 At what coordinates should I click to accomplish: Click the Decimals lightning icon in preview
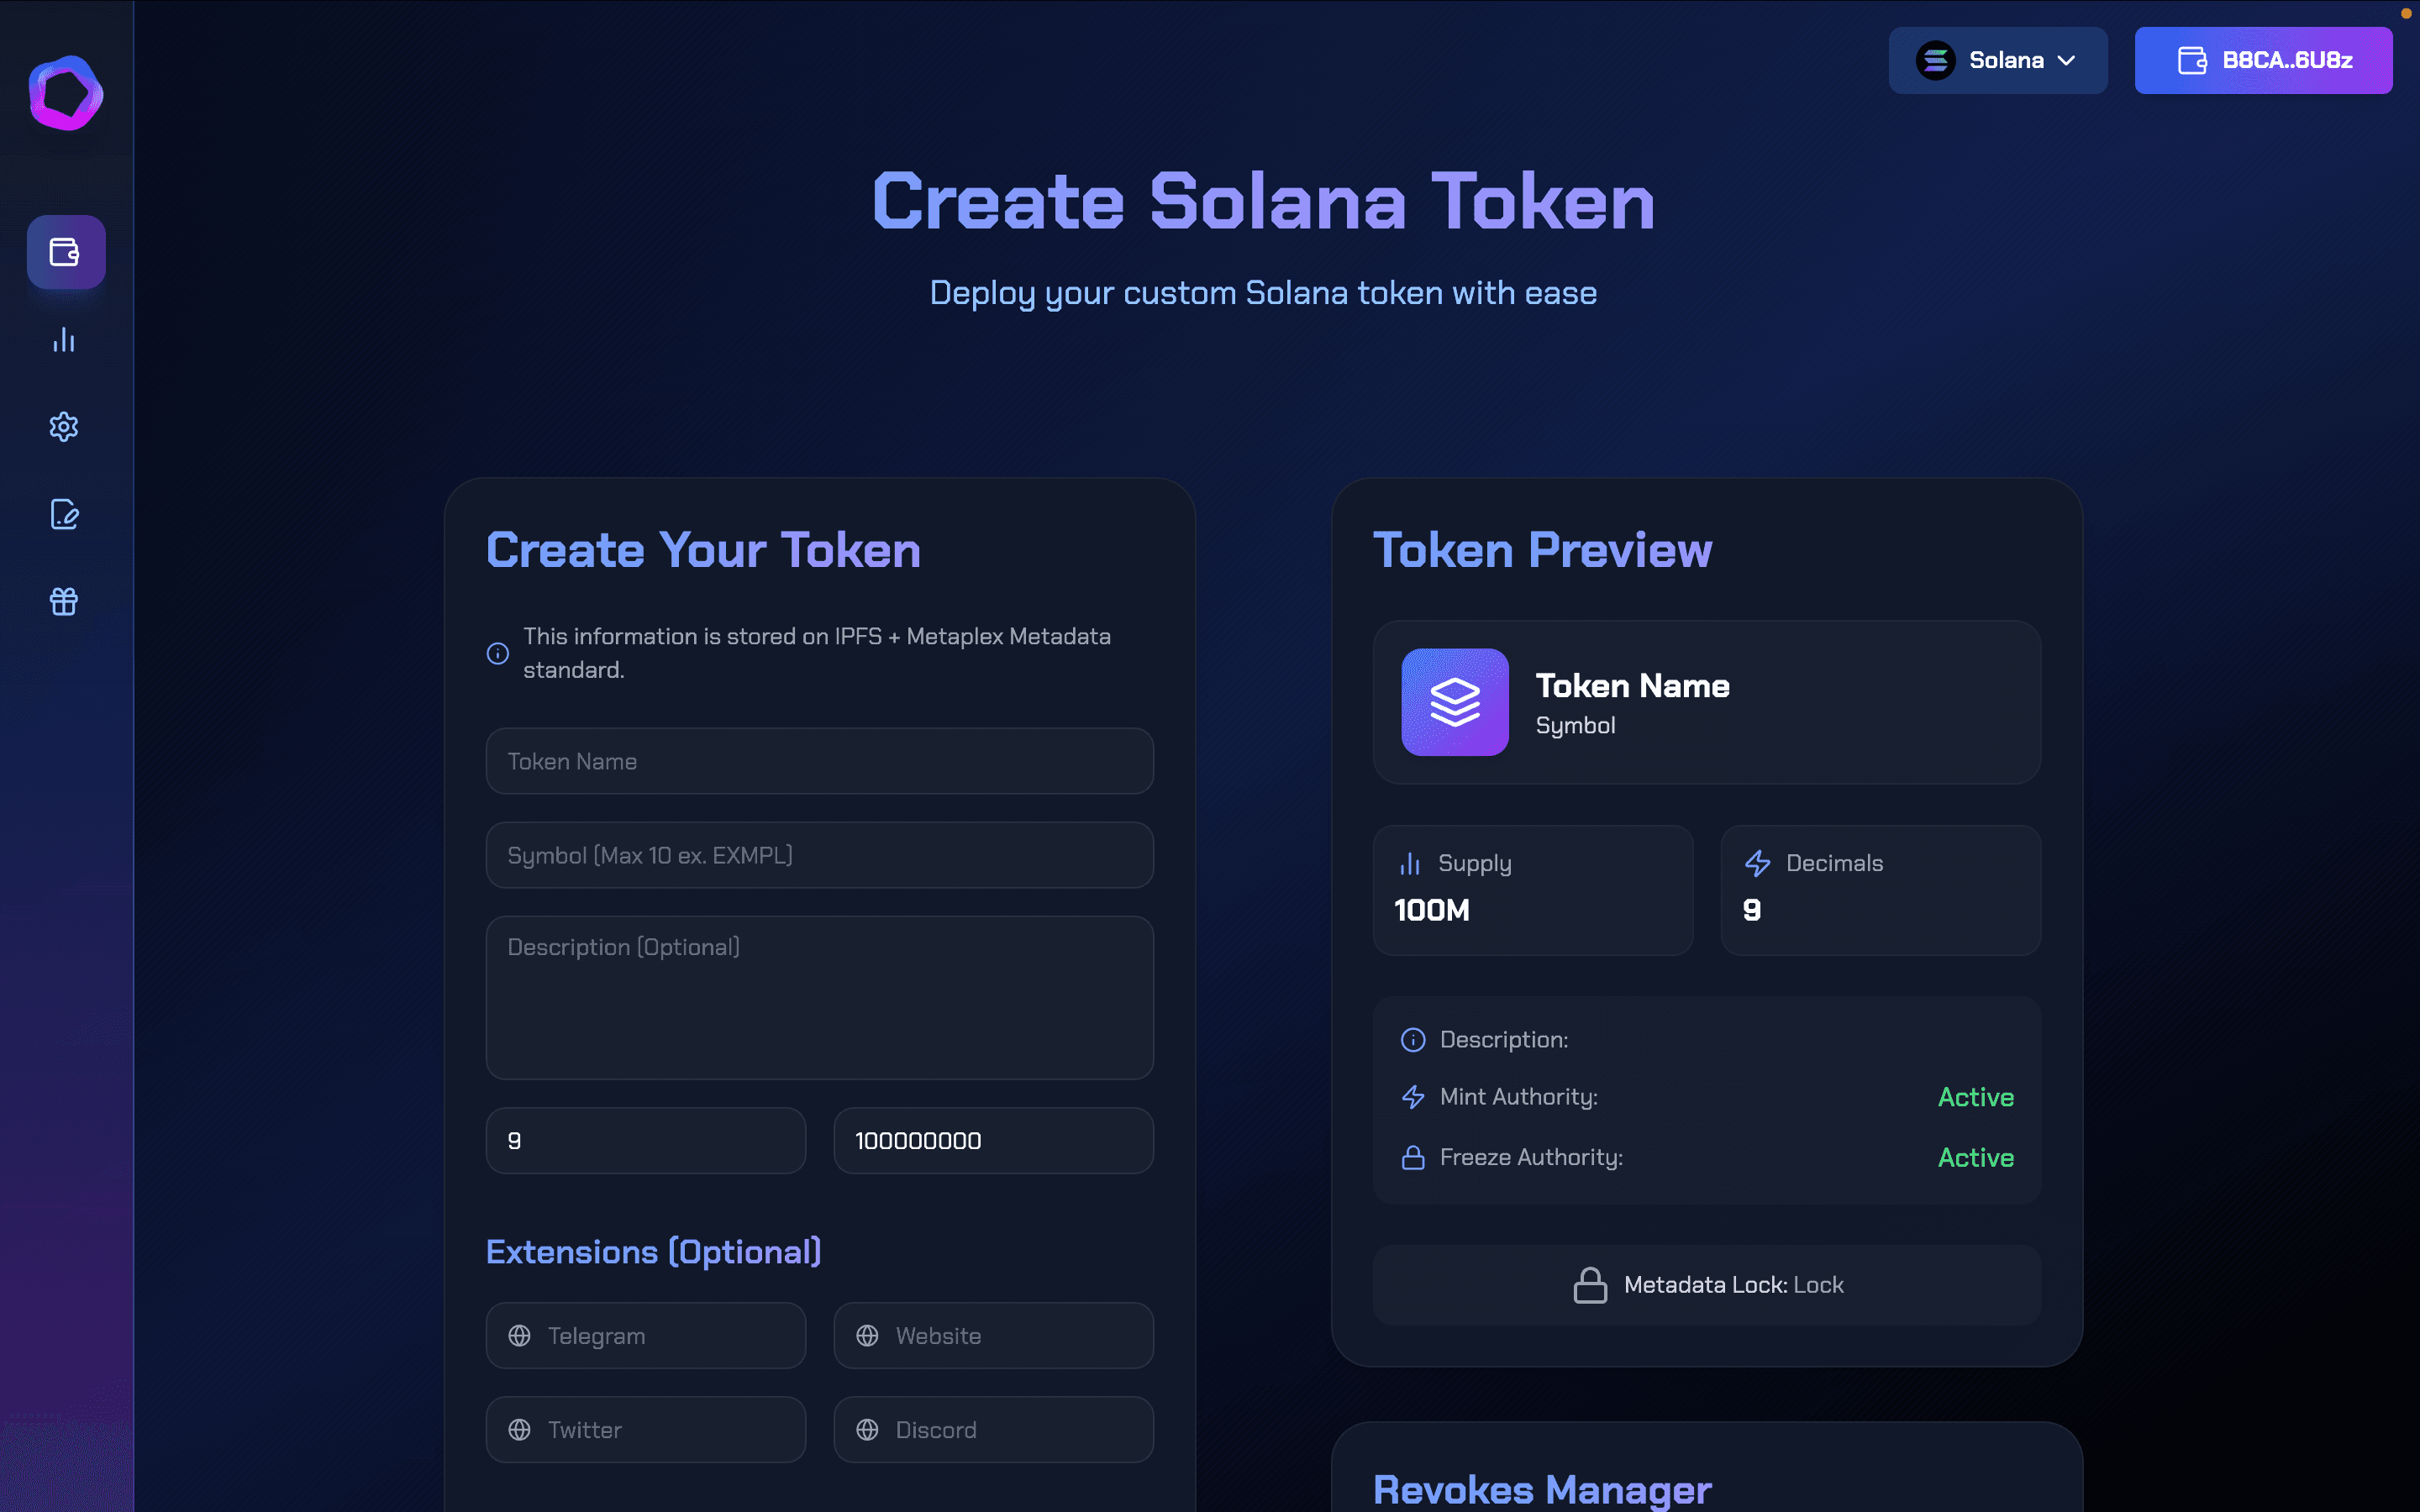[x=1757, y=863]
